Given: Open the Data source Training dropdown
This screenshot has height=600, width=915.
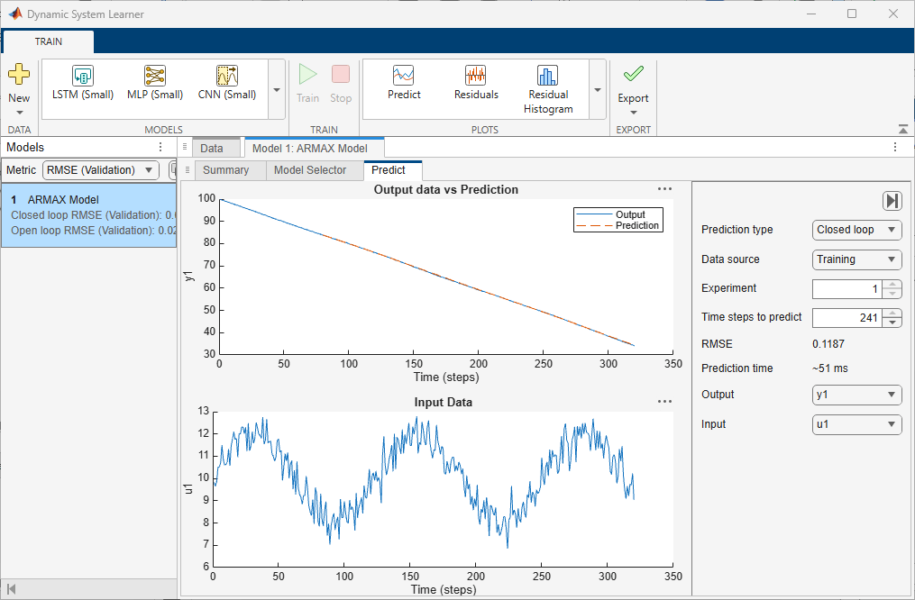Looking at the screenshot, I should [x=856, y=259].
